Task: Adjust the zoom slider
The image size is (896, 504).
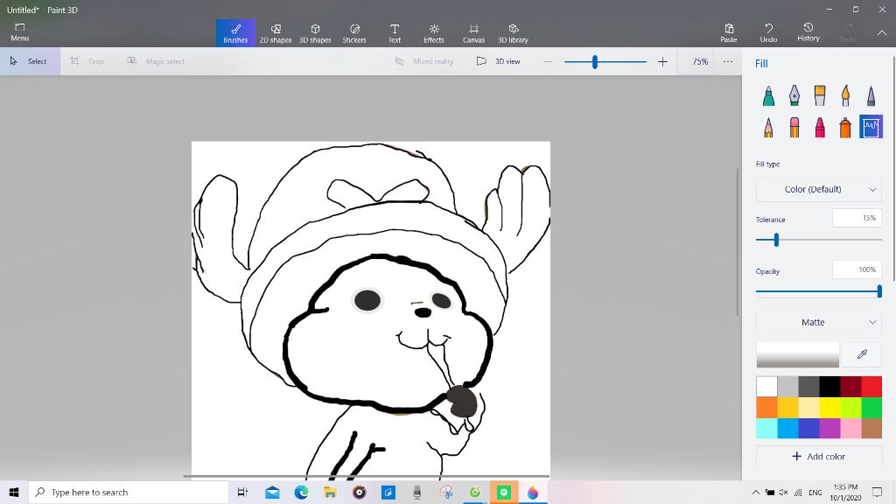Action: point(595,61)
